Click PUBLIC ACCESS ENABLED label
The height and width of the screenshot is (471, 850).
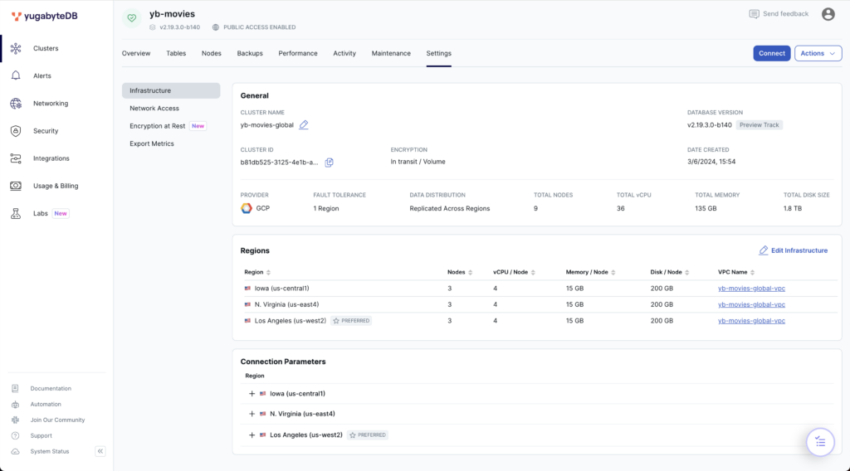pyautogui.click(x=260, y=27)
